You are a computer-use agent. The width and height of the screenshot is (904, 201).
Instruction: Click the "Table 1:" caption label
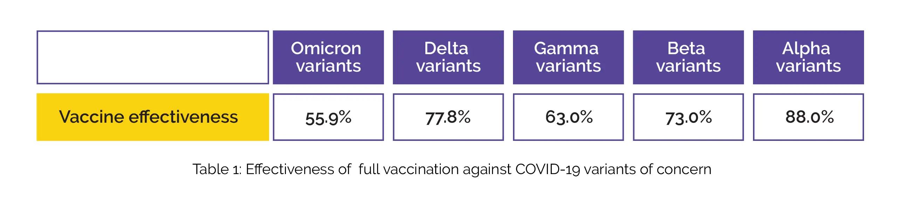(217, 170)
